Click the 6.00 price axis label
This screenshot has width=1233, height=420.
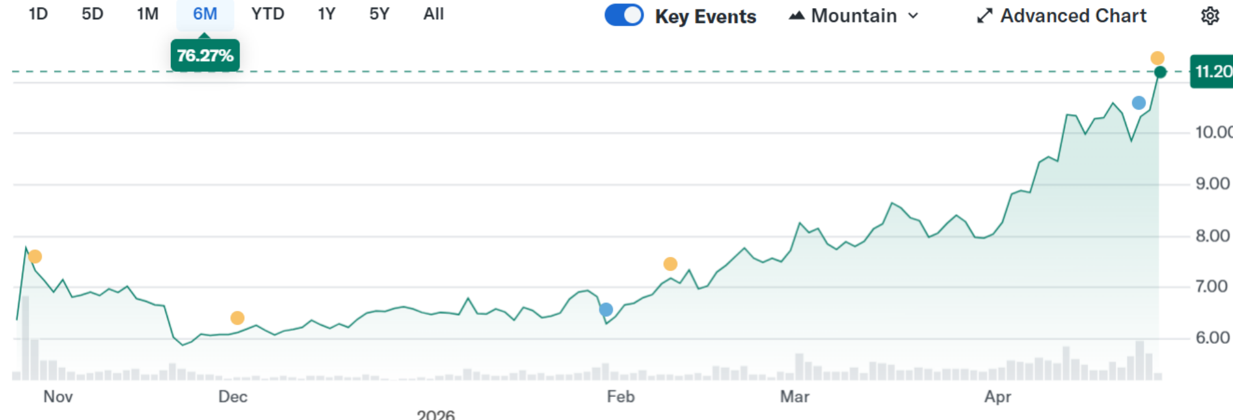tap(1212, 337)
